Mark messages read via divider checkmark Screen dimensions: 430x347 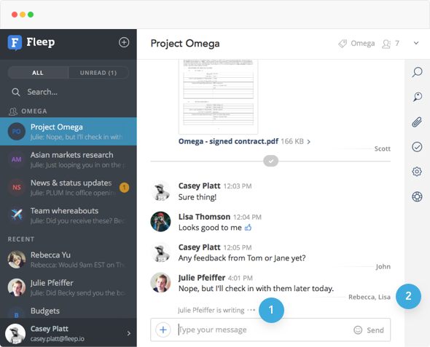point(270,161)
